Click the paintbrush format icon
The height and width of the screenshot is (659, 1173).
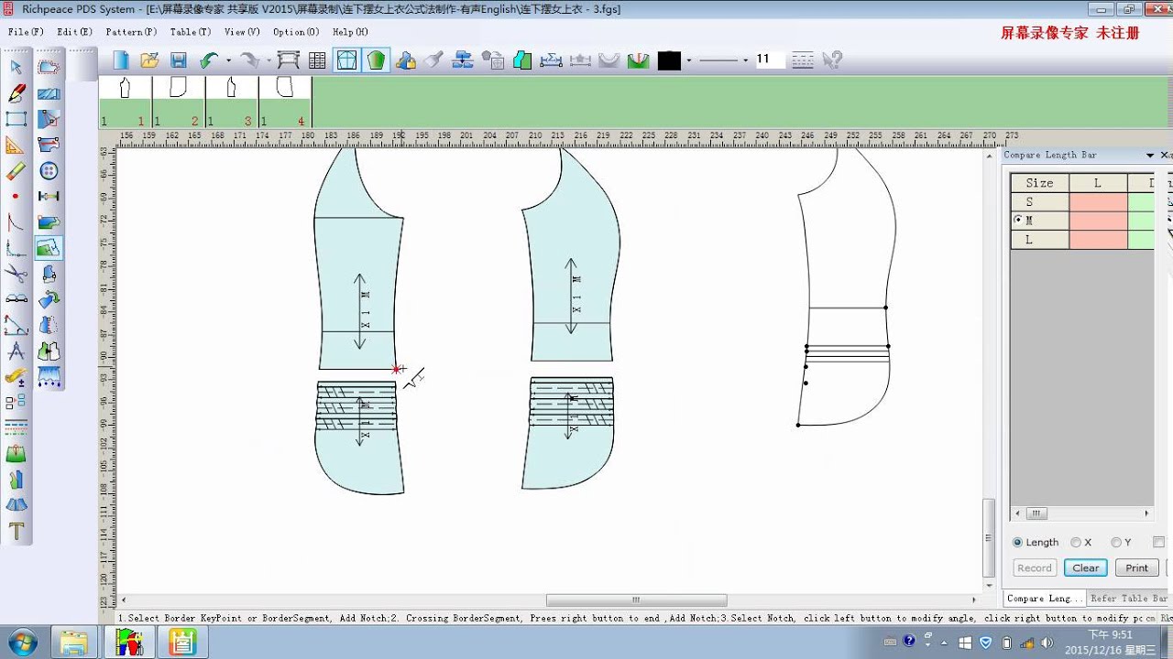[434, 60]
